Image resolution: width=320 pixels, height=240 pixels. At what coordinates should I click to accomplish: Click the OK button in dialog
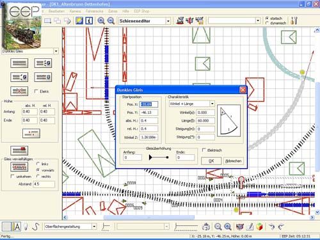point(211,161)
